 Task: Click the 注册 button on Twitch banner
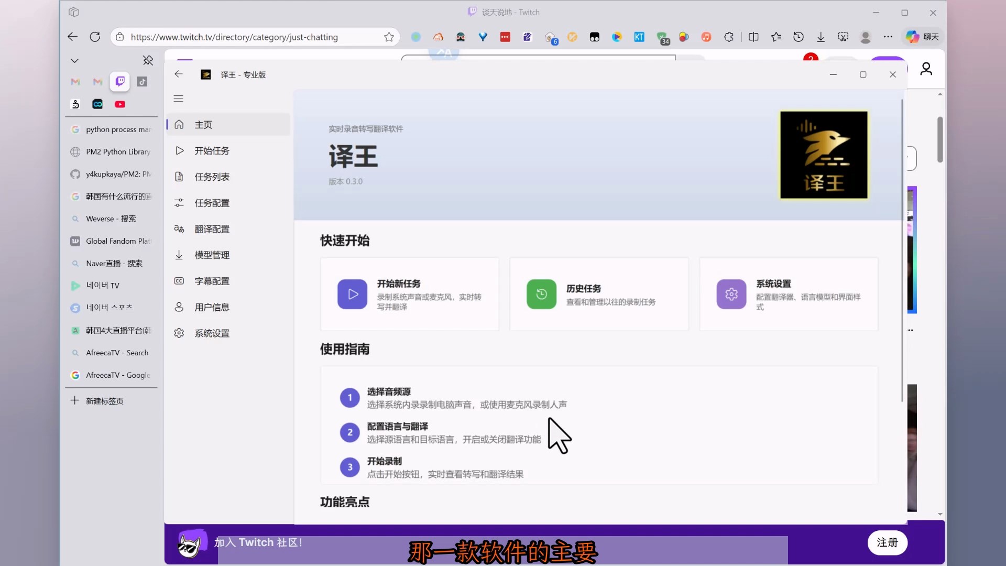coord(887,542)
